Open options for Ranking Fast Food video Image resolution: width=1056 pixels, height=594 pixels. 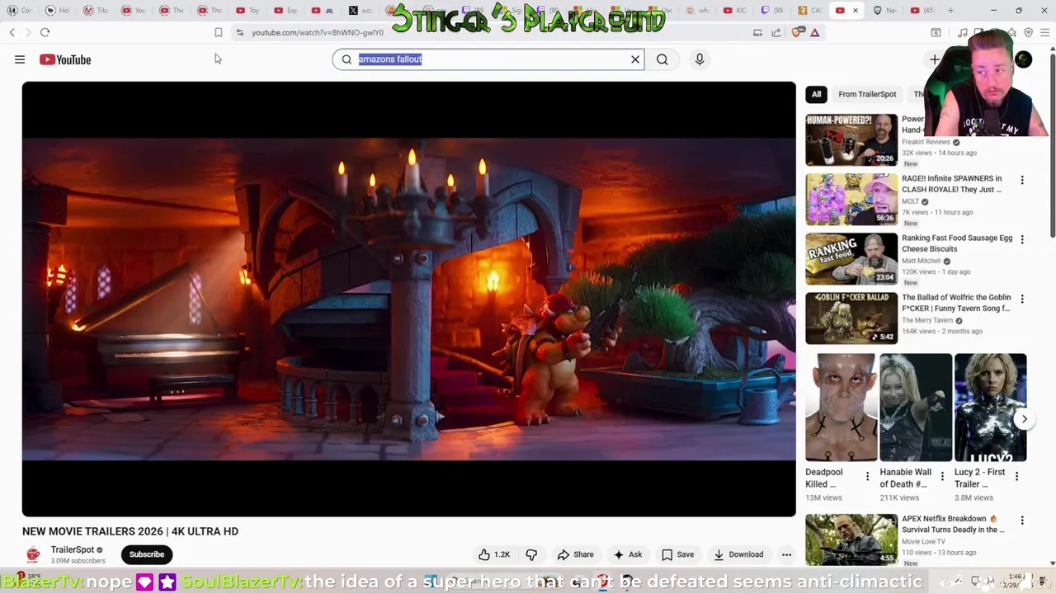pyautogui.click(x=1022, y=239)
